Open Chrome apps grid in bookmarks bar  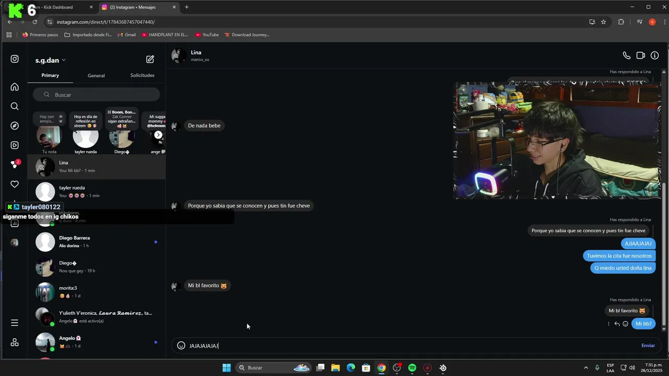tap(9, 35)
